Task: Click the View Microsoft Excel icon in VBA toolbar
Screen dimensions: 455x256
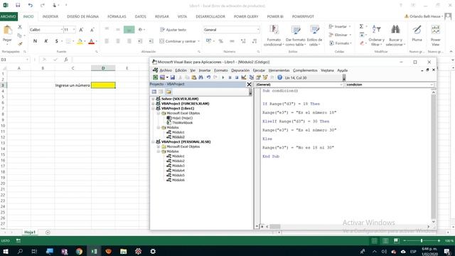Action: (x=156, y=78)
